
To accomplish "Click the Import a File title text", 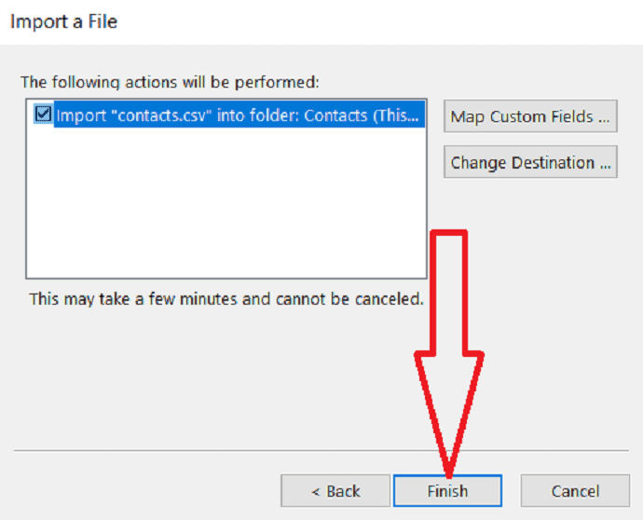I will 63,21.
